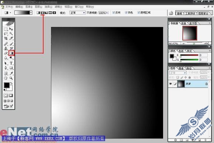Switch to the 直方图 (Histogram) tab
The width and height of the screenshot is (214, 143).
pos(193,24)
